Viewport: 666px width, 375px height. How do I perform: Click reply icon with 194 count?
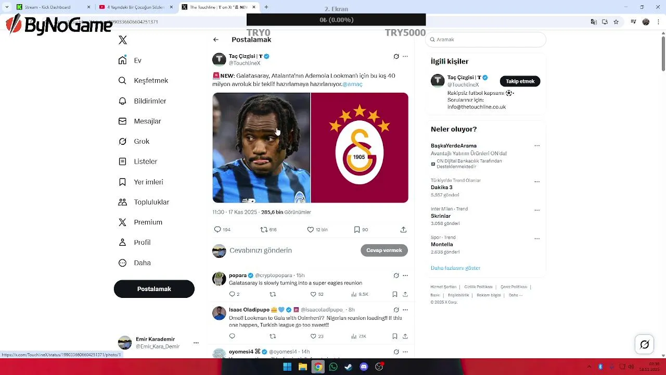coord(217,230)
